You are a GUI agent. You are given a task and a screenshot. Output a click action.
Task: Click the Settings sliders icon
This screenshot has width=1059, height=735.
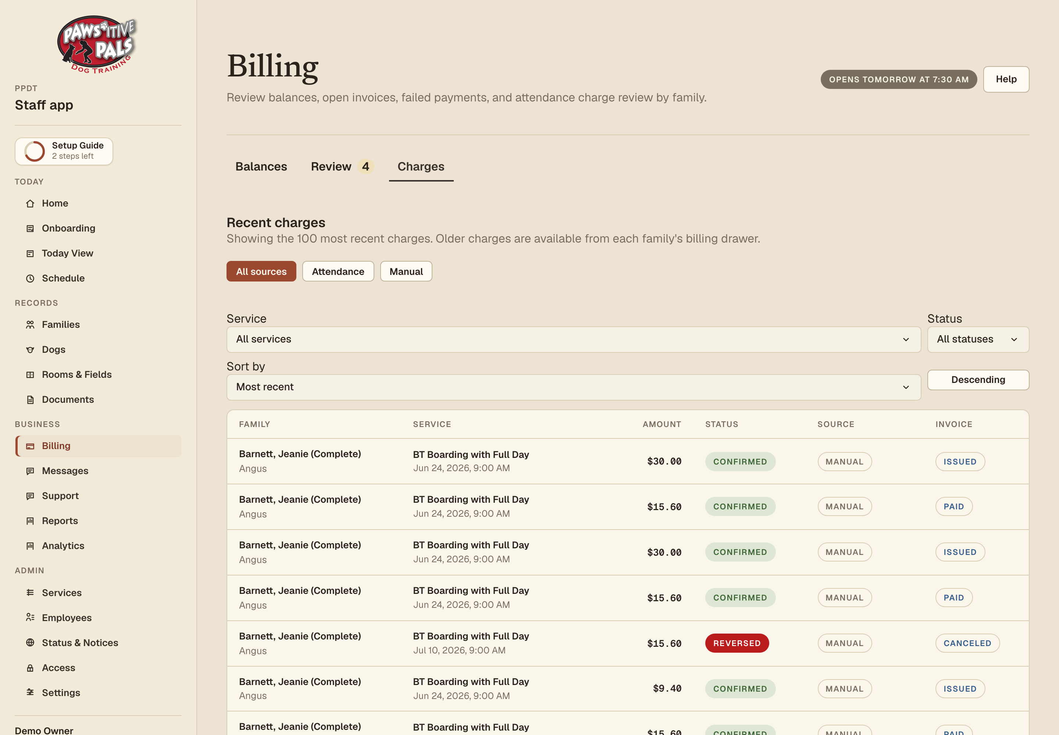[x=30, y=693]
